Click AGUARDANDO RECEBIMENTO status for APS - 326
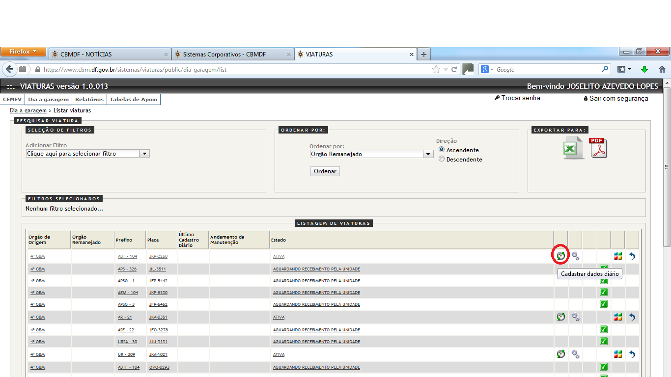 [316, 269]
